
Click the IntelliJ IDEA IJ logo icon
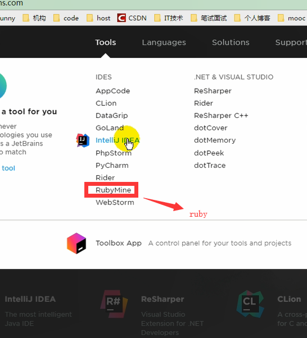[x=83, y=140]
